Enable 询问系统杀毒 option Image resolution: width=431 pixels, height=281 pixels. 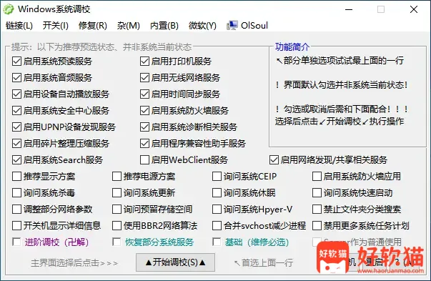[x=16, y=193]
